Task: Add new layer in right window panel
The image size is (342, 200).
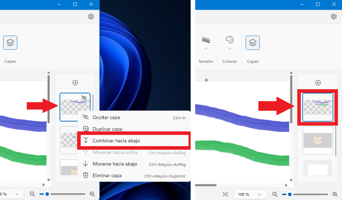Action: coord(318,83)
